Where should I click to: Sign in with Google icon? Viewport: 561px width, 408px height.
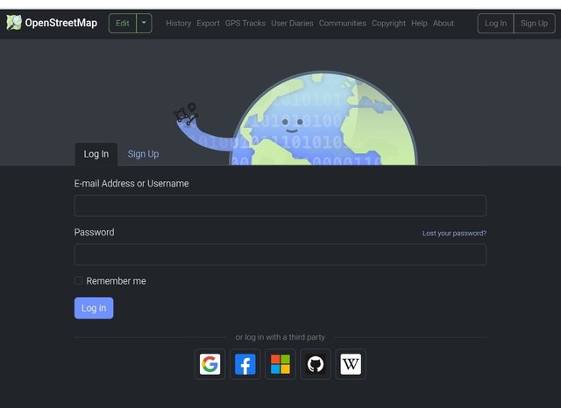coord(209,364)
